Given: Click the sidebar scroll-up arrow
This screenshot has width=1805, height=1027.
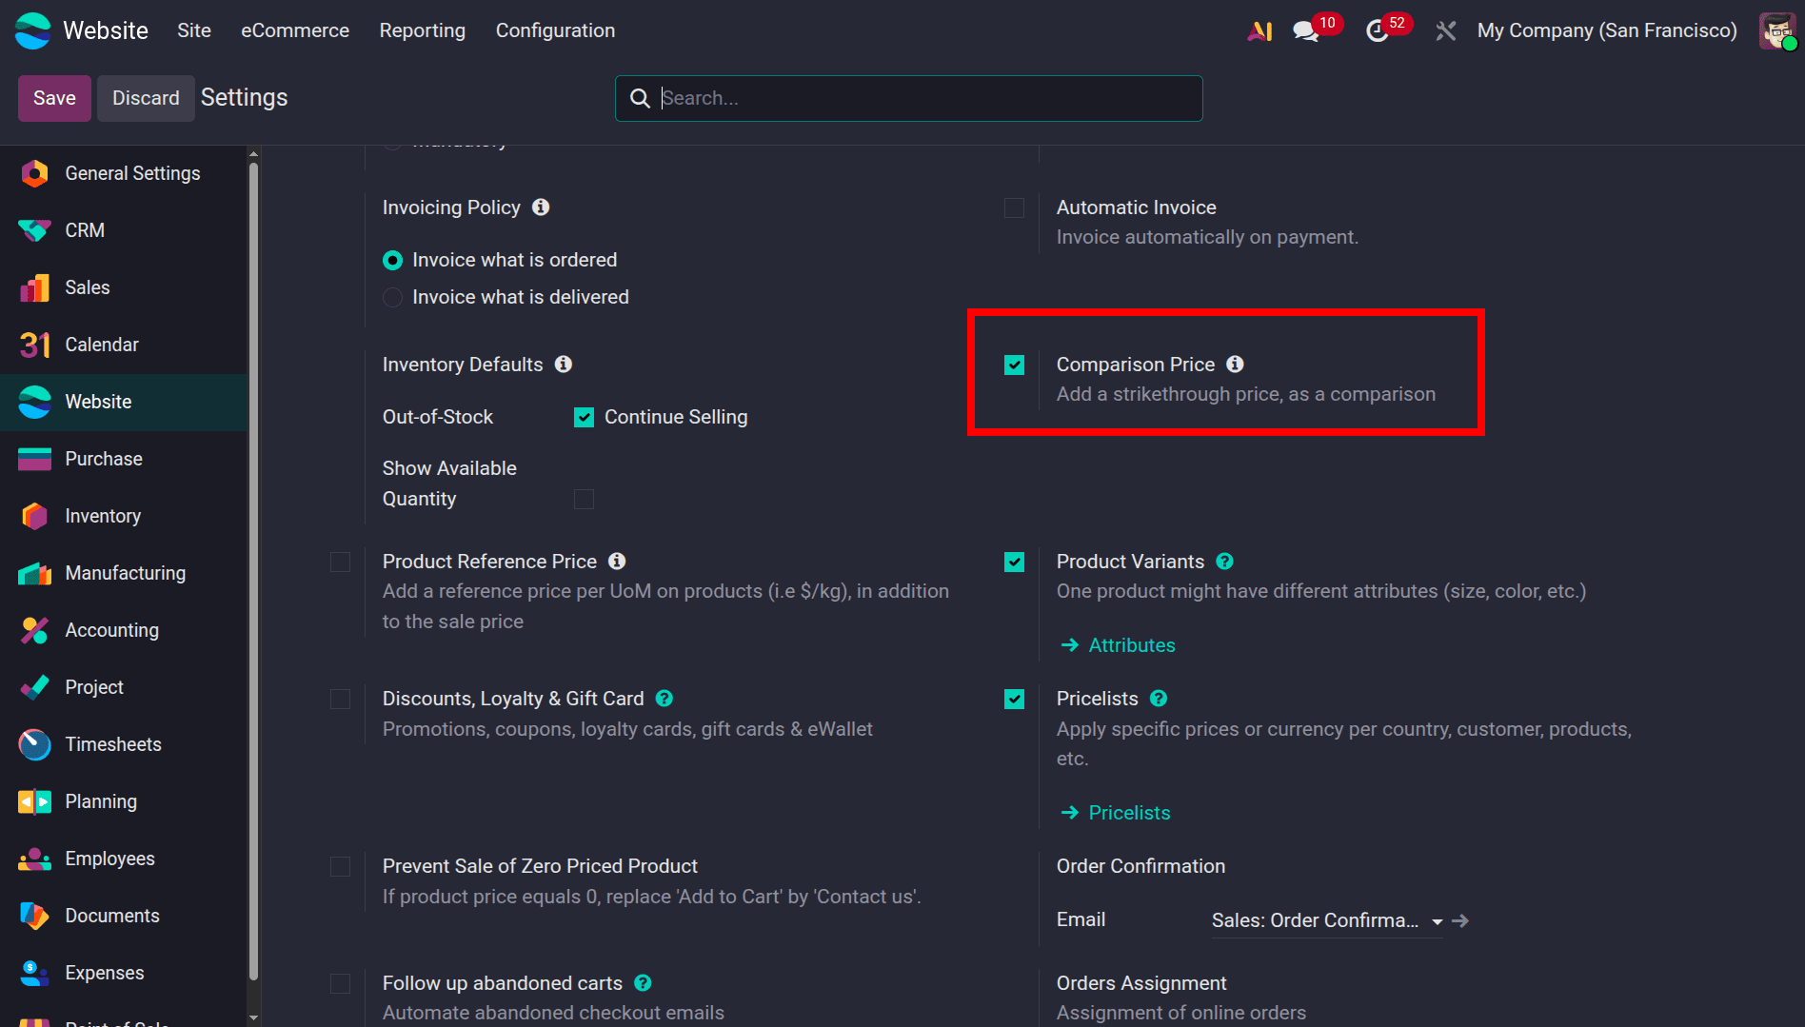Looking at the screenshot, I should [253, 153].
